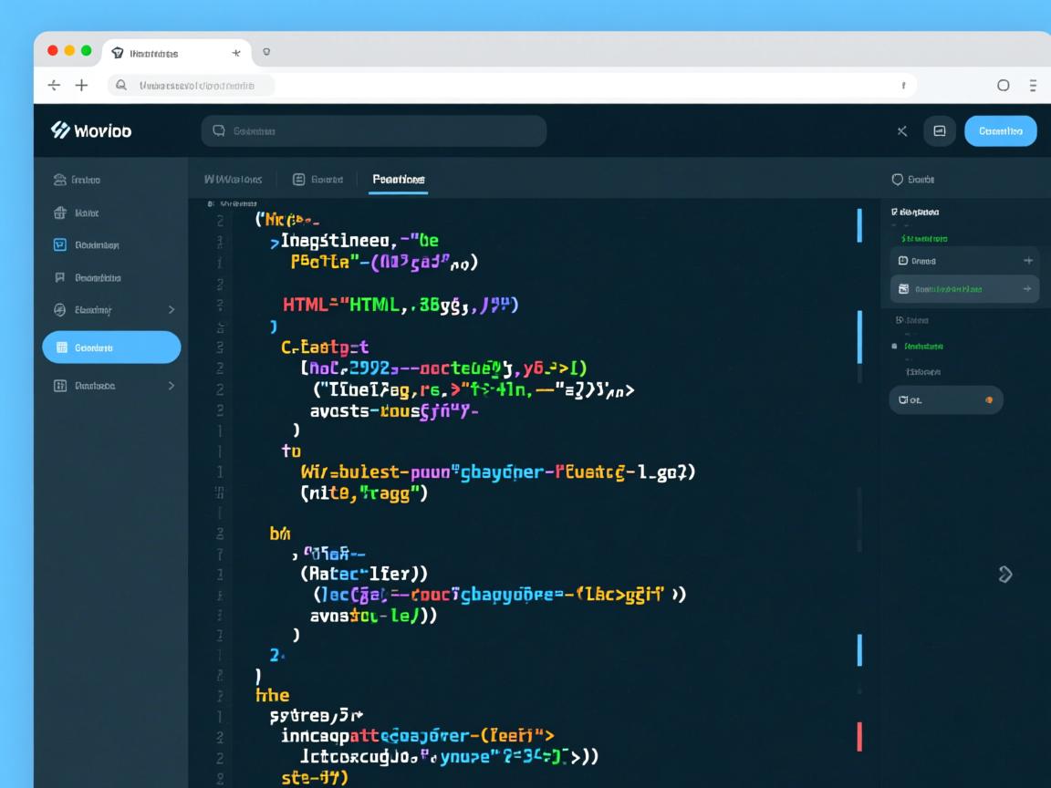Click the crossed-tools icon beside the monitor button
The image size is (1051, 788).
902,131
